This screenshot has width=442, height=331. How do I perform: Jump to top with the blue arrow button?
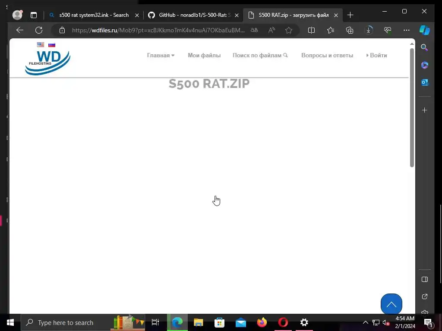391,304
